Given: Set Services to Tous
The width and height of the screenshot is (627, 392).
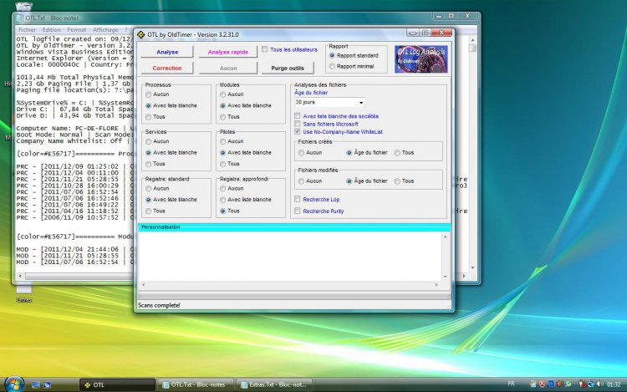Looking at the screenshot, I should click(148, 164).
